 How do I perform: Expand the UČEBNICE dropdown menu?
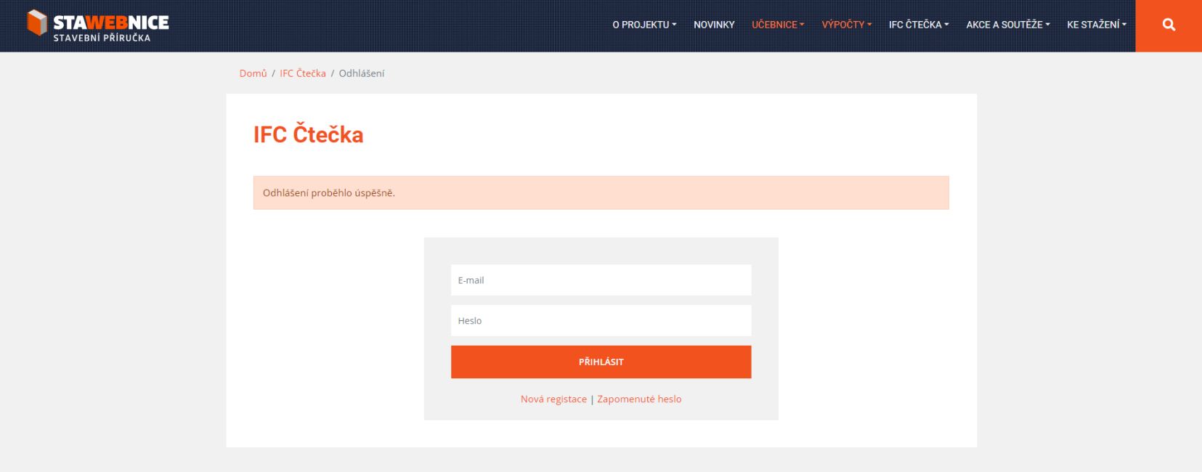pyautogui.click(x=777, y=25)
